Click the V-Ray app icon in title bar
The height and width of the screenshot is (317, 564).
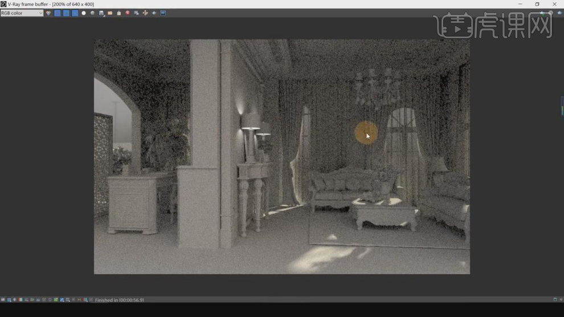[x=3, y=5]
